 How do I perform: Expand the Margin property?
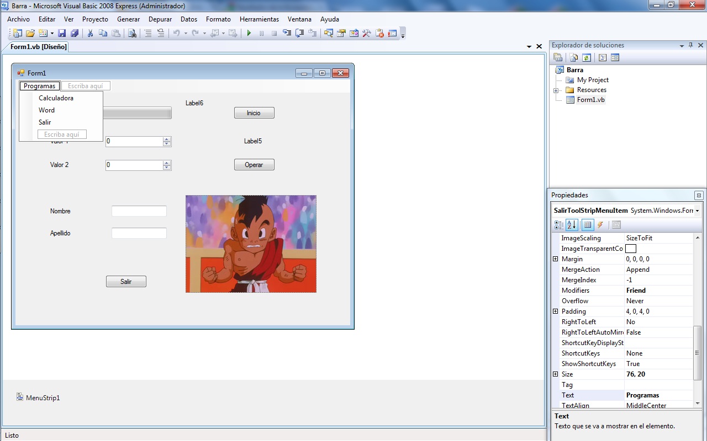tap(556, 259)
